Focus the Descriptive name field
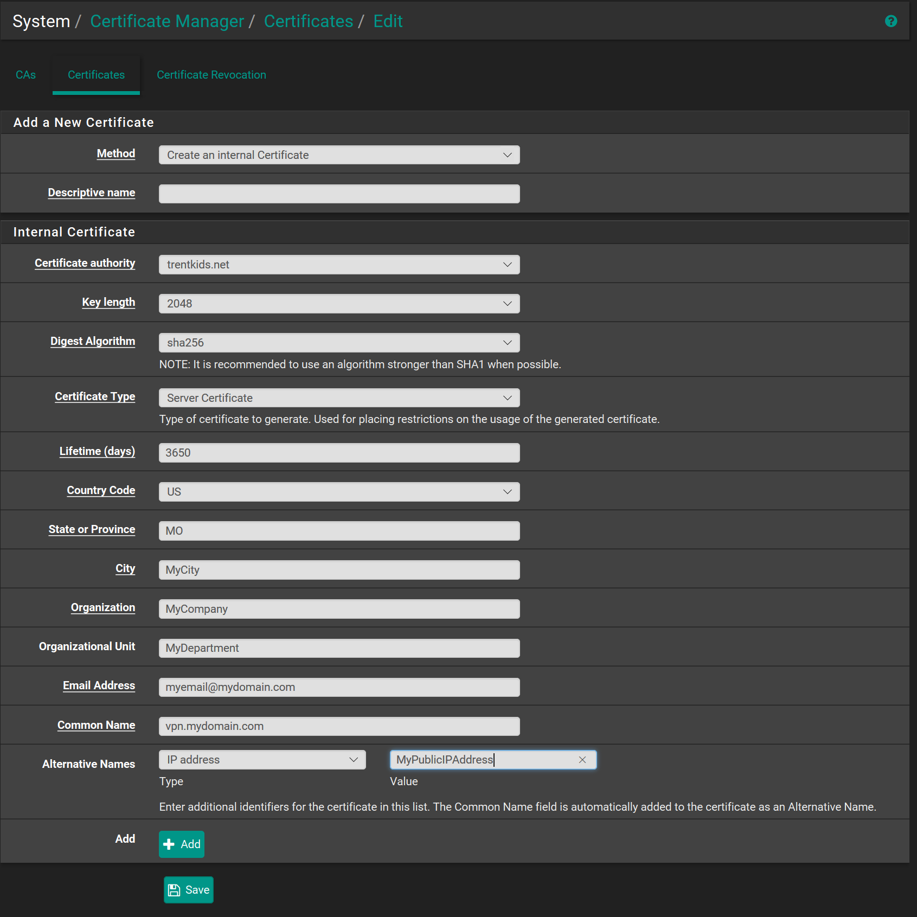This screenshot has width=917, height=917. coord(339,194)
